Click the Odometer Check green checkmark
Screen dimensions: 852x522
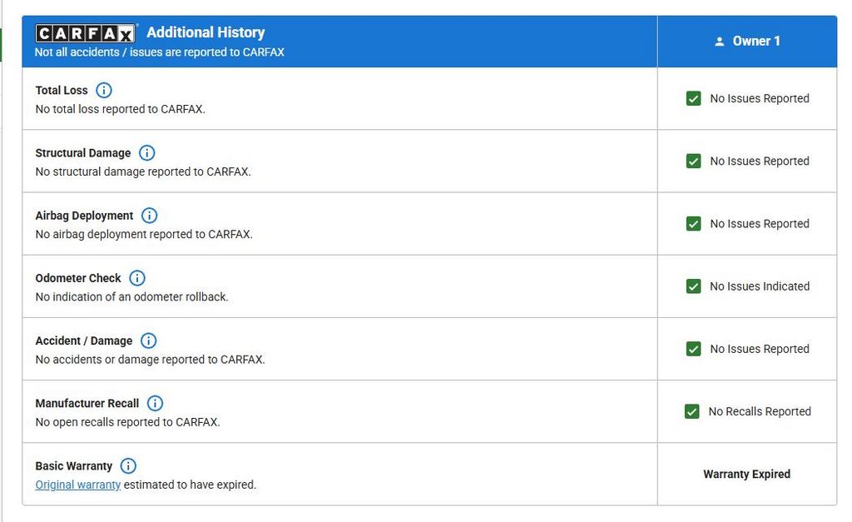point(693,286)
